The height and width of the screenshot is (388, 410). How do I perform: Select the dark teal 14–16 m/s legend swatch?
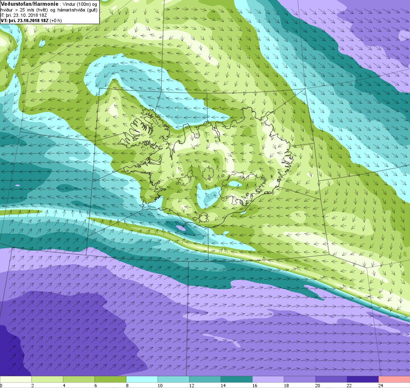coord(237,380)
